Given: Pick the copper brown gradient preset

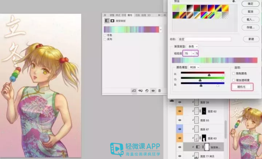Looking at the screenshot, I should pos(190,15).
